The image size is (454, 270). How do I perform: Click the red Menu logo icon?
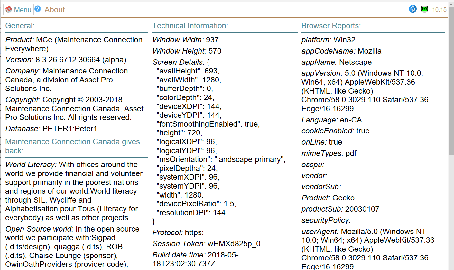8,10
